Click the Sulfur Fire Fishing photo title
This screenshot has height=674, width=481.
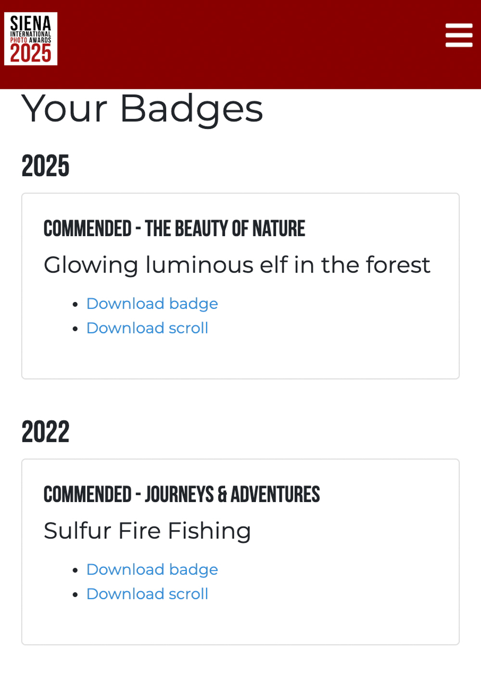pyautogui.click(x=147, y=531)
